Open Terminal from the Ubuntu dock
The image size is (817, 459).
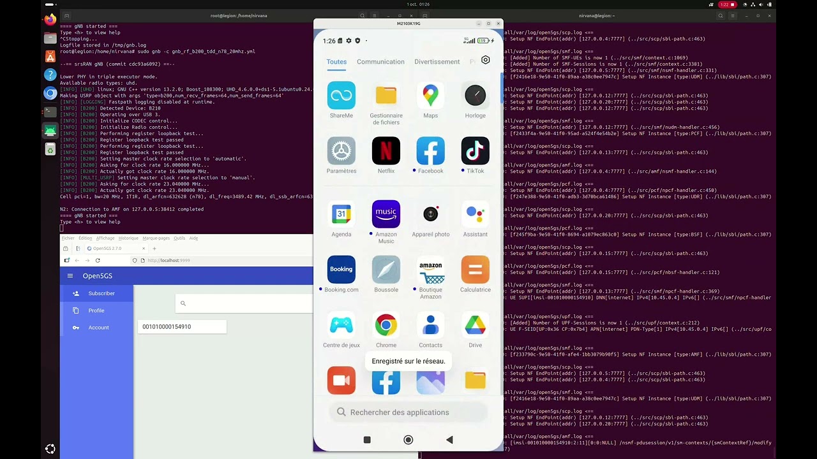click(50, 112)
